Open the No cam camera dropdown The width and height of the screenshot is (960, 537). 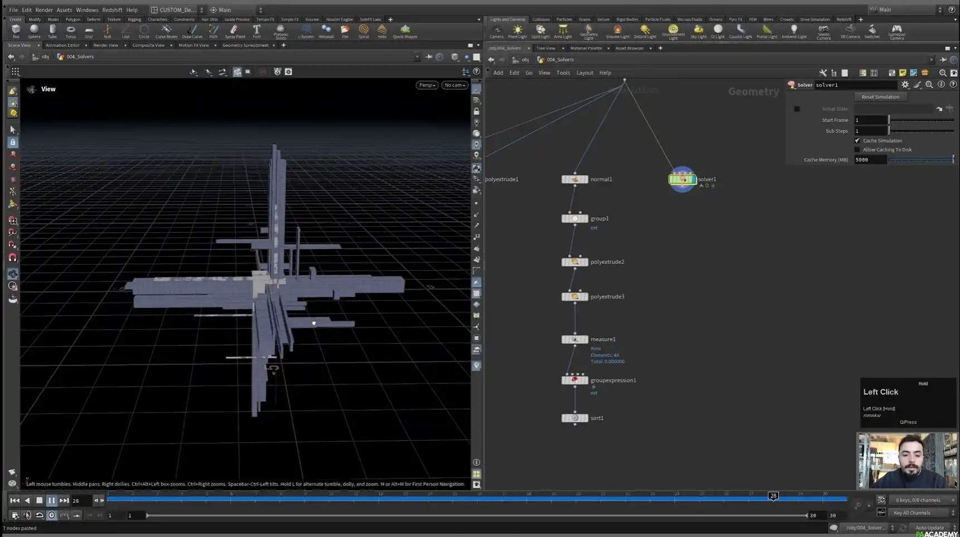[455, 85]
